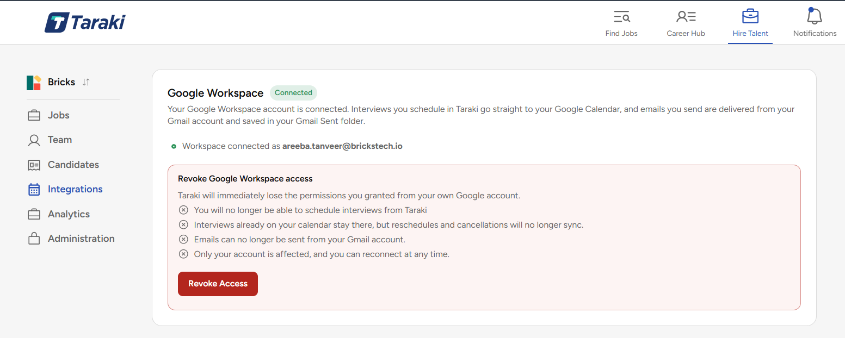This screenshot has height=338, width=845.
Task: Click the Bricks workspace name
Action: [x=61, y=82]
